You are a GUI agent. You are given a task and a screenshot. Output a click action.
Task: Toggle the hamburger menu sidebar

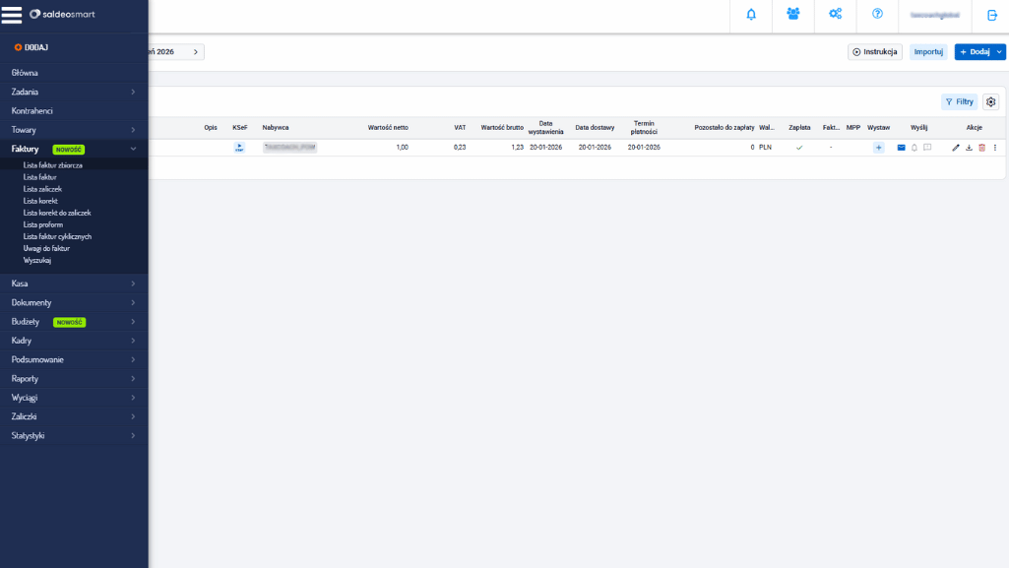[12, 15]
